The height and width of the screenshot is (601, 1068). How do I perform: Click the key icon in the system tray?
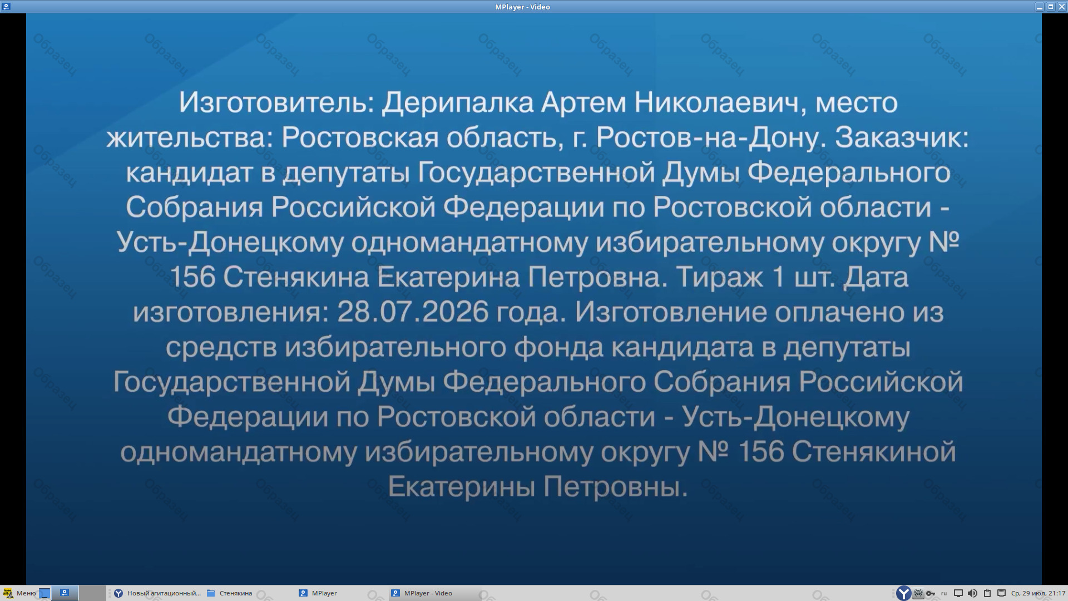[931, 593]
